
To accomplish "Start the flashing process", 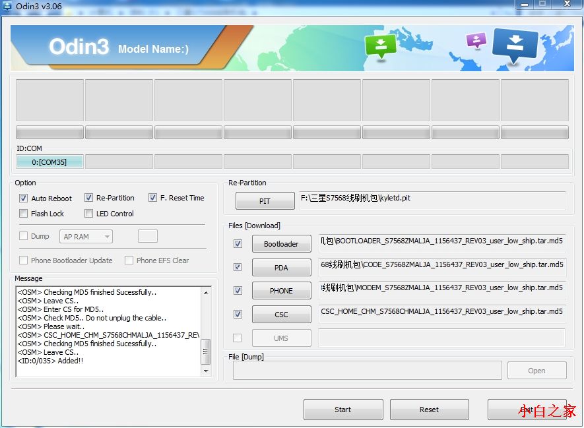I will [x=343, y=410].
